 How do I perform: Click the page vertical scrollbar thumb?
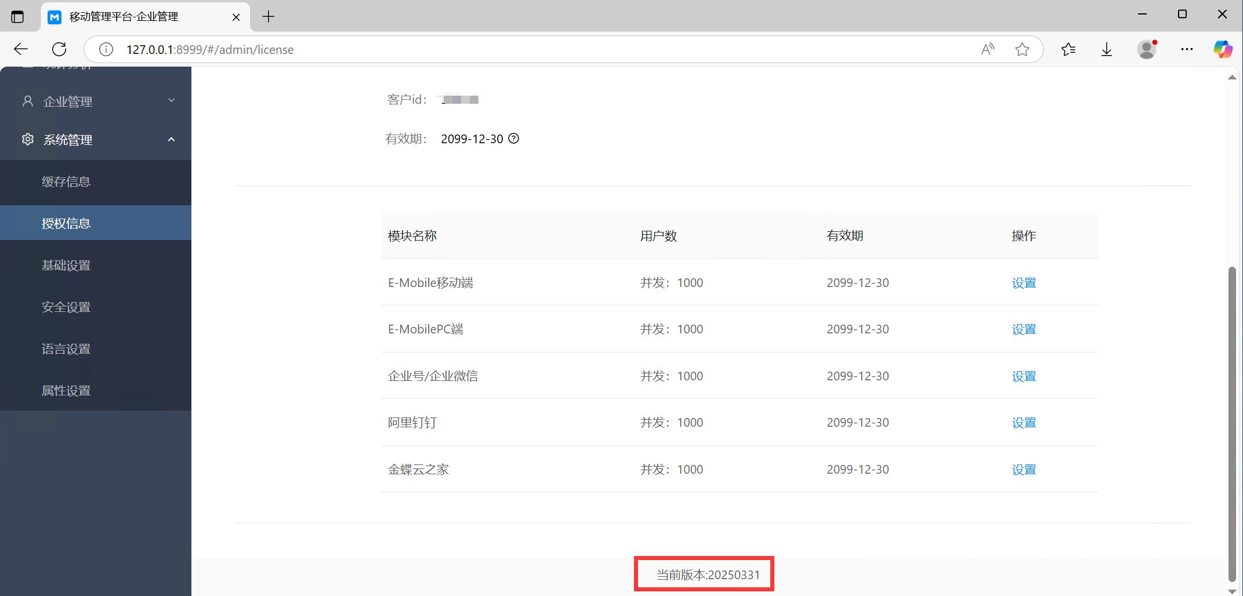(1232, 423)
